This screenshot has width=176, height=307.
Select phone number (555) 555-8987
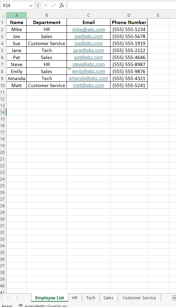pyautogui.click(x=129, y=64)
